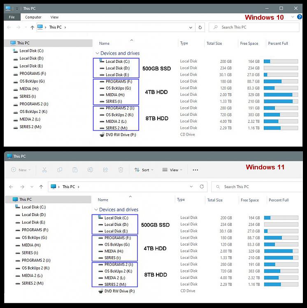
Task: Open the See more ellipsis in Windows 11 toolbar
Action: [195, 170]
